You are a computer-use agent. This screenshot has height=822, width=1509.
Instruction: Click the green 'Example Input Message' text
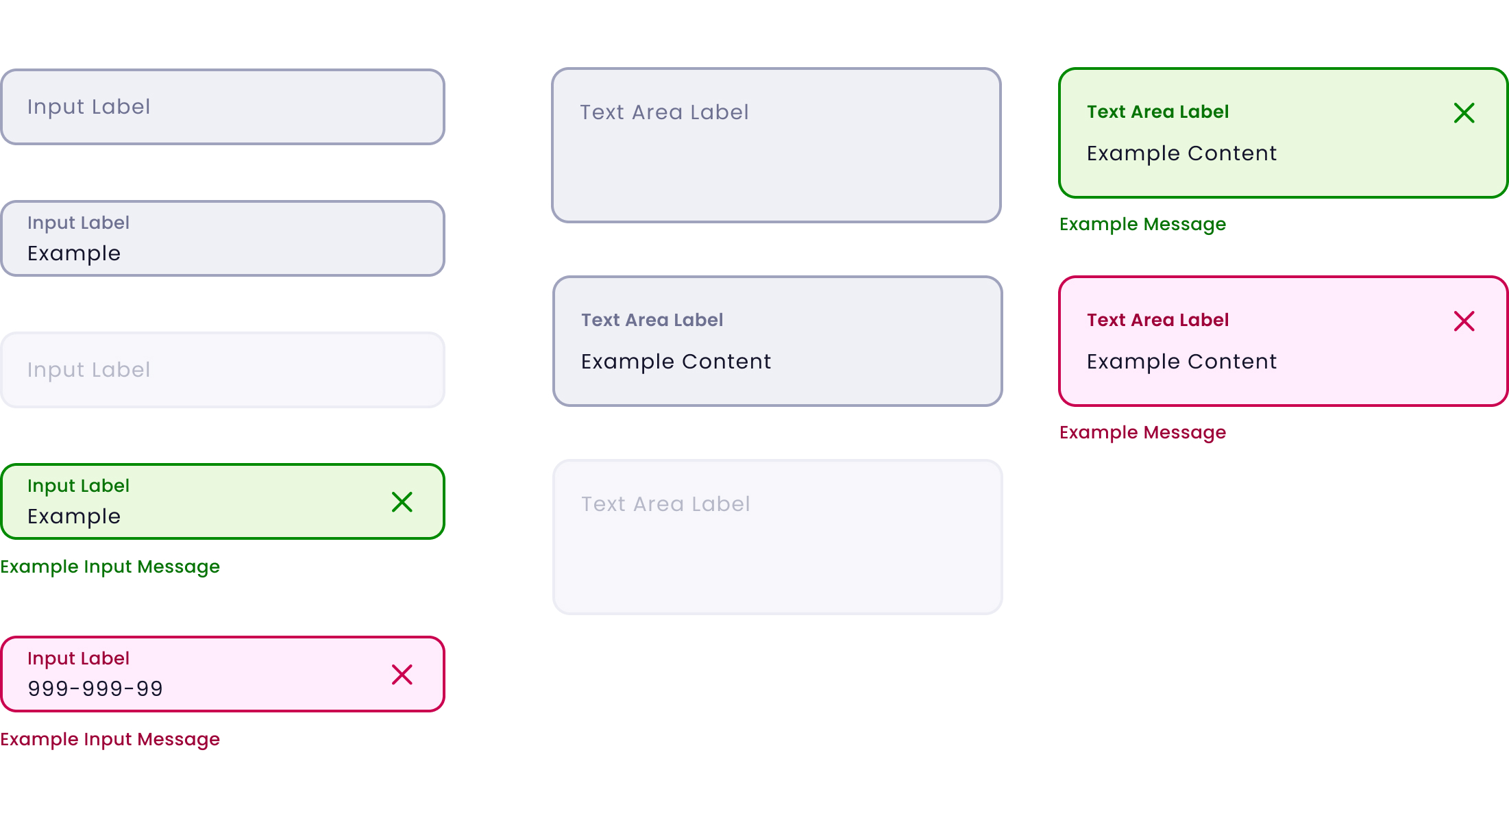click(x=110, y=567)
